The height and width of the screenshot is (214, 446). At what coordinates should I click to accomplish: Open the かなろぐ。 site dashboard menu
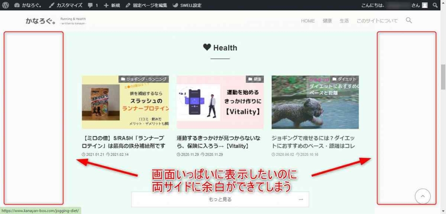point(28,5)
